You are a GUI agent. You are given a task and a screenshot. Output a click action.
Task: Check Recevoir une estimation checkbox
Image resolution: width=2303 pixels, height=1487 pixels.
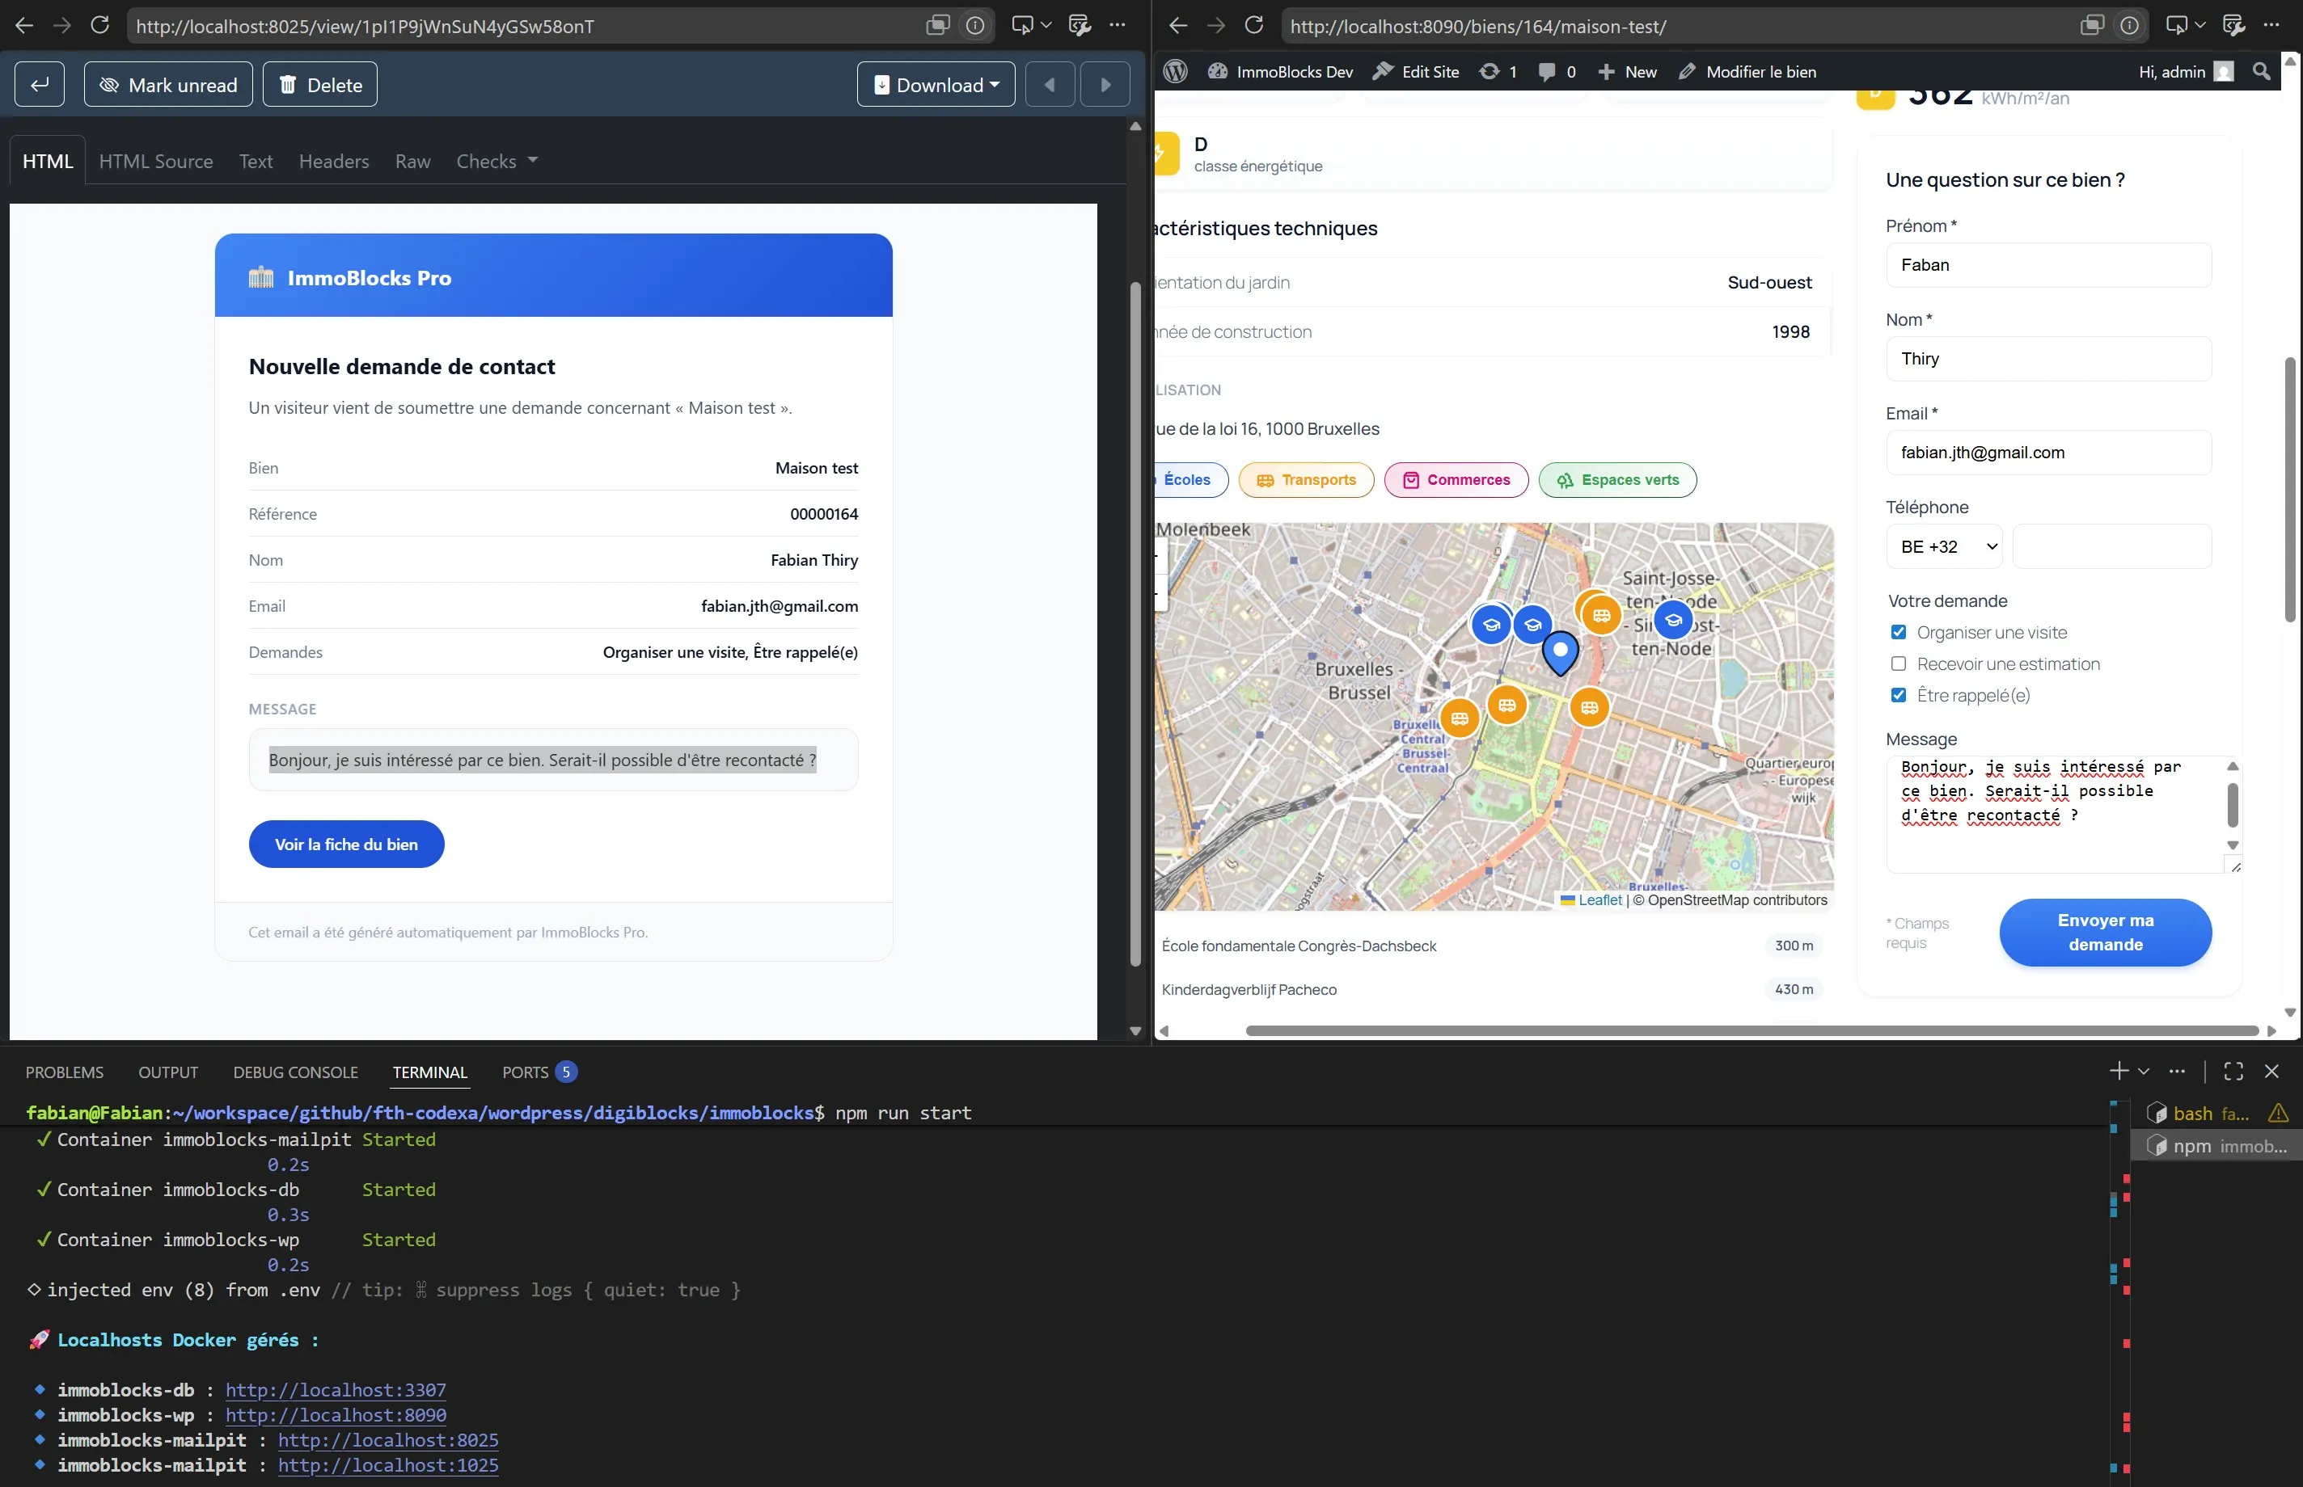coord(1898,663)
